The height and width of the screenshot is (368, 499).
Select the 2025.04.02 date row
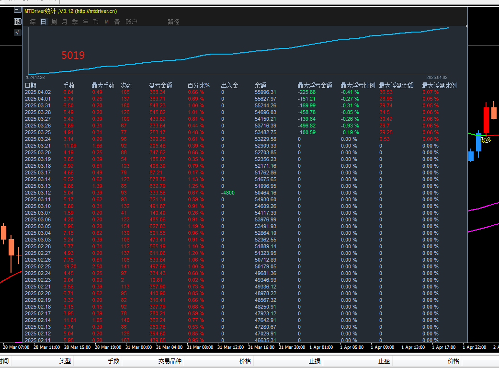pos(38,92)
